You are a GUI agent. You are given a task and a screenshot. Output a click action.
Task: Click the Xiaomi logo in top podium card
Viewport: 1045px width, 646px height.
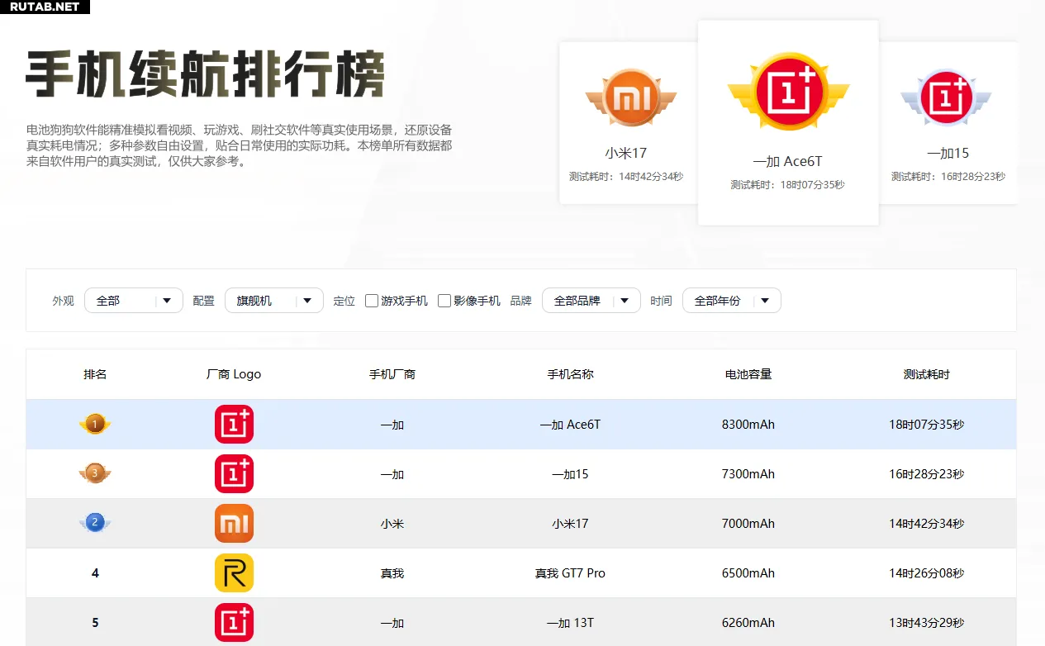point(630,99)
